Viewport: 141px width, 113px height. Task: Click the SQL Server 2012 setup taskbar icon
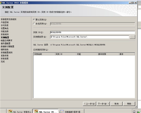[45, 111]
